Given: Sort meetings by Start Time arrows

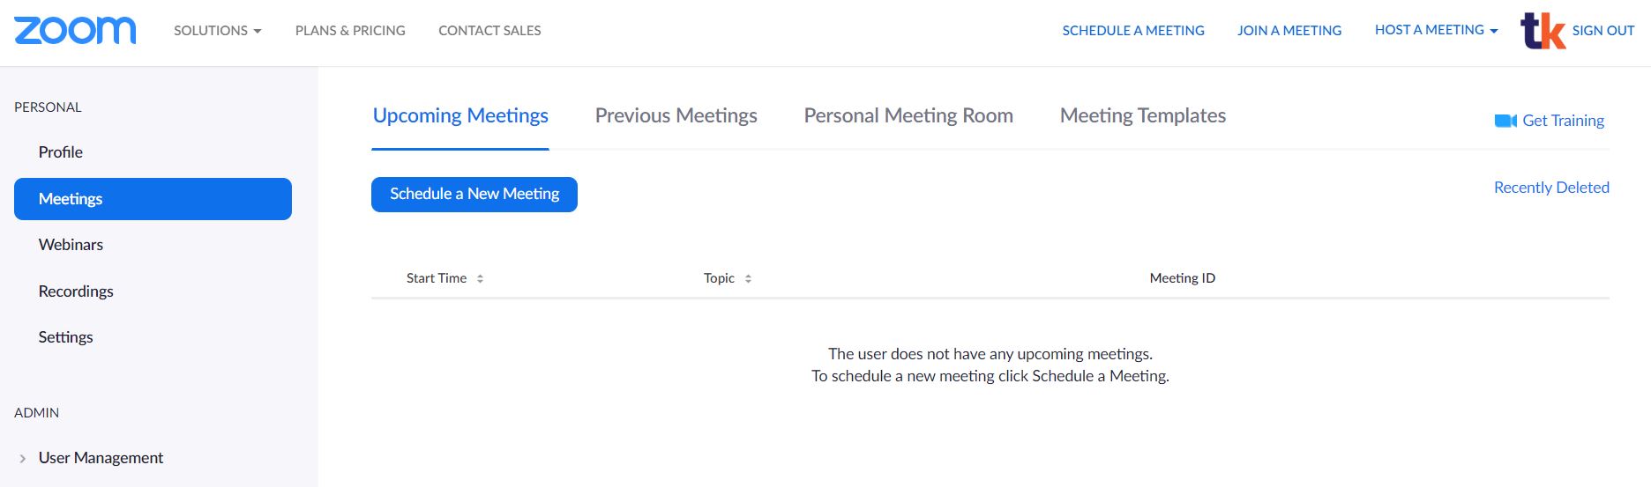Looking at the screenshot, I should pyautogui.click(x=480, y=278).
